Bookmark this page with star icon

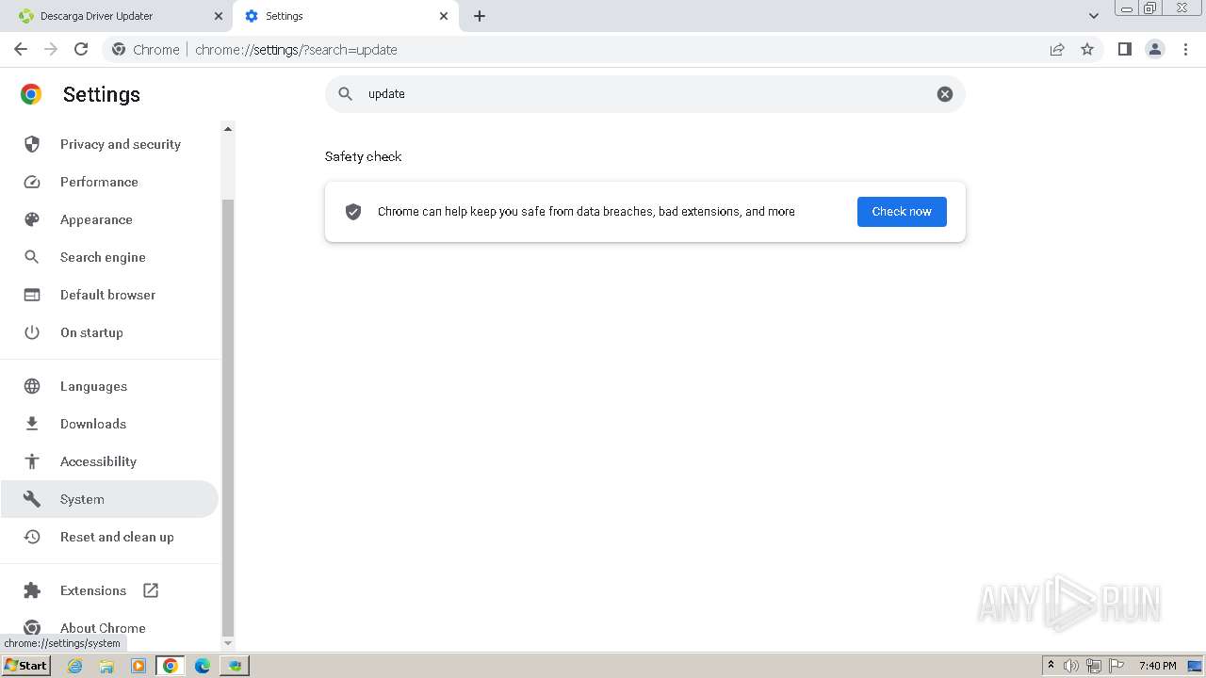pos(1087,49)
